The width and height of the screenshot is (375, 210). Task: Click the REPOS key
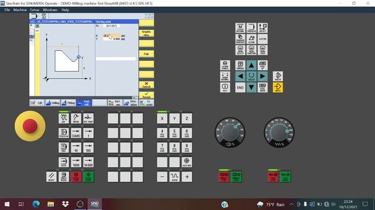(76, 118)
